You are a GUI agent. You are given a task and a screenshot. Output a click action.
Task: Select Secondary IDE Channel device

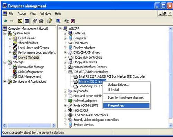(x=90, y=86)
